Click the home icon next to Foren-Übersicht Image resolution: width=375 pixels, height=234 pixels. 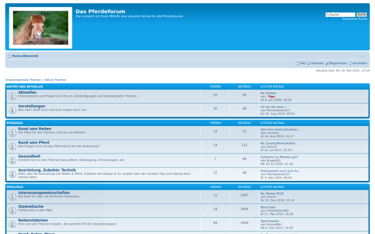click(x=9, y=56)
